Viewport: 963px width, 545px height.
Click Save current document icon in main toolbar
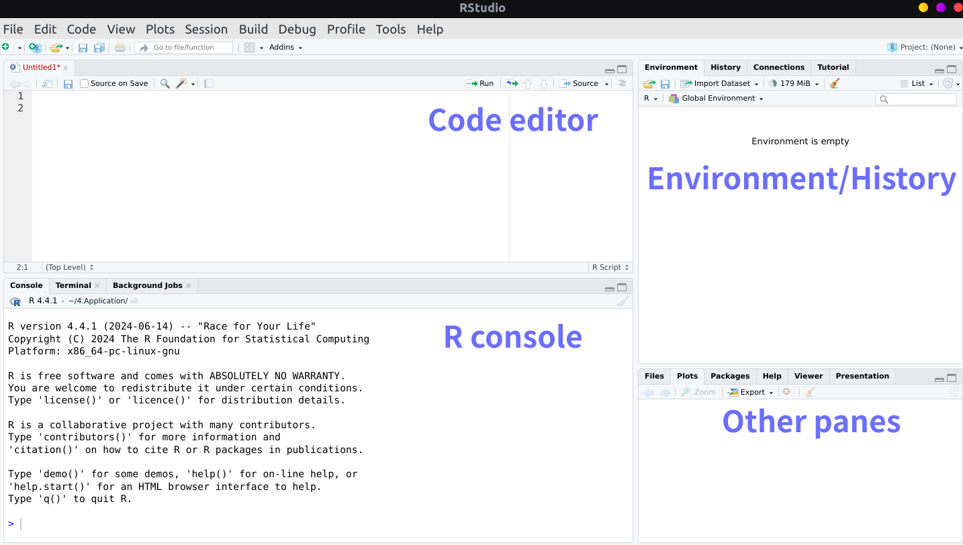click(83, 48)
